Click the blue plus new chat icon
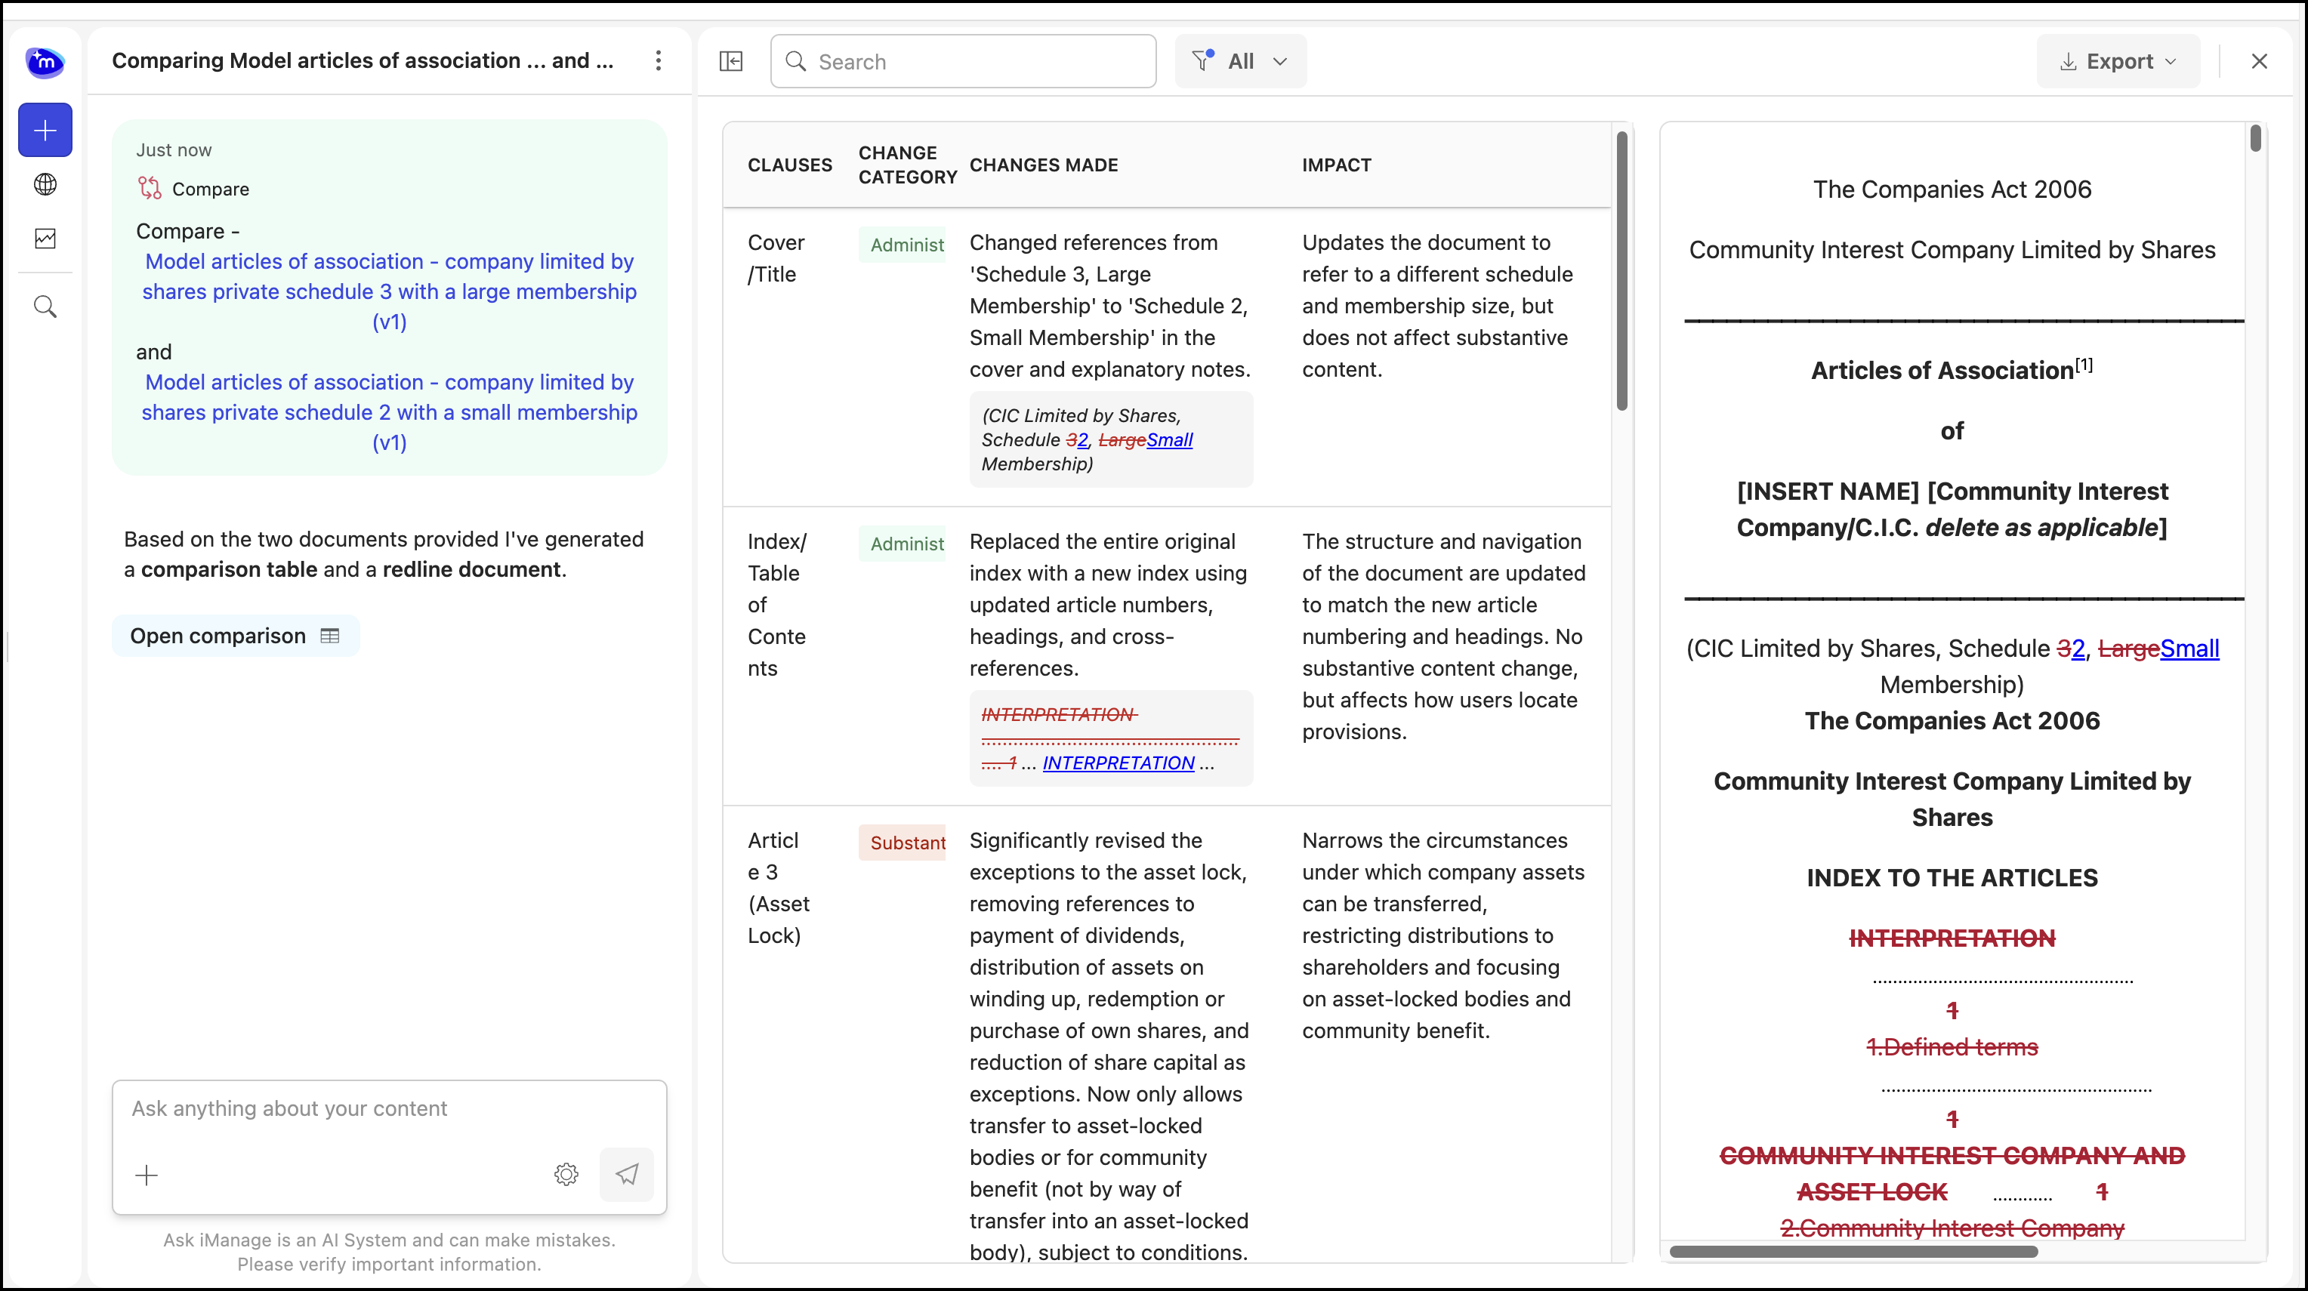 (45, 131)
